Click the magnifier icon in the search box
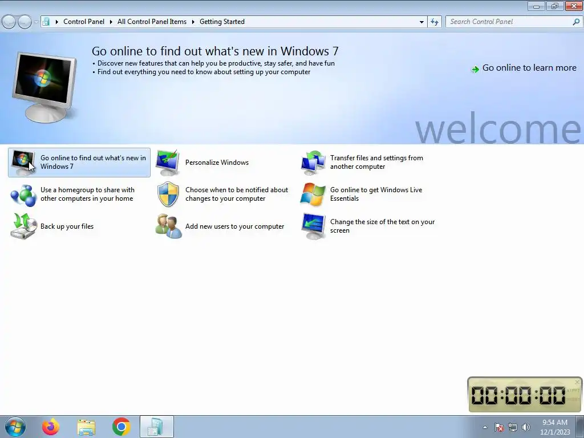 (x=576, y=22)
